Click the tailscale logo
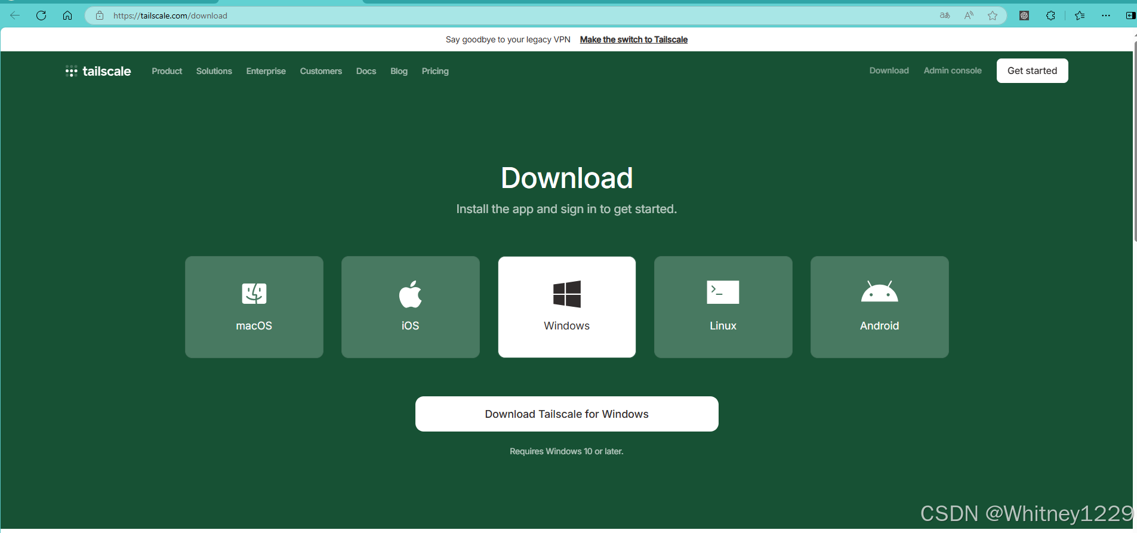Viewport: 1137px width, 533px height. tap(98, 71)
